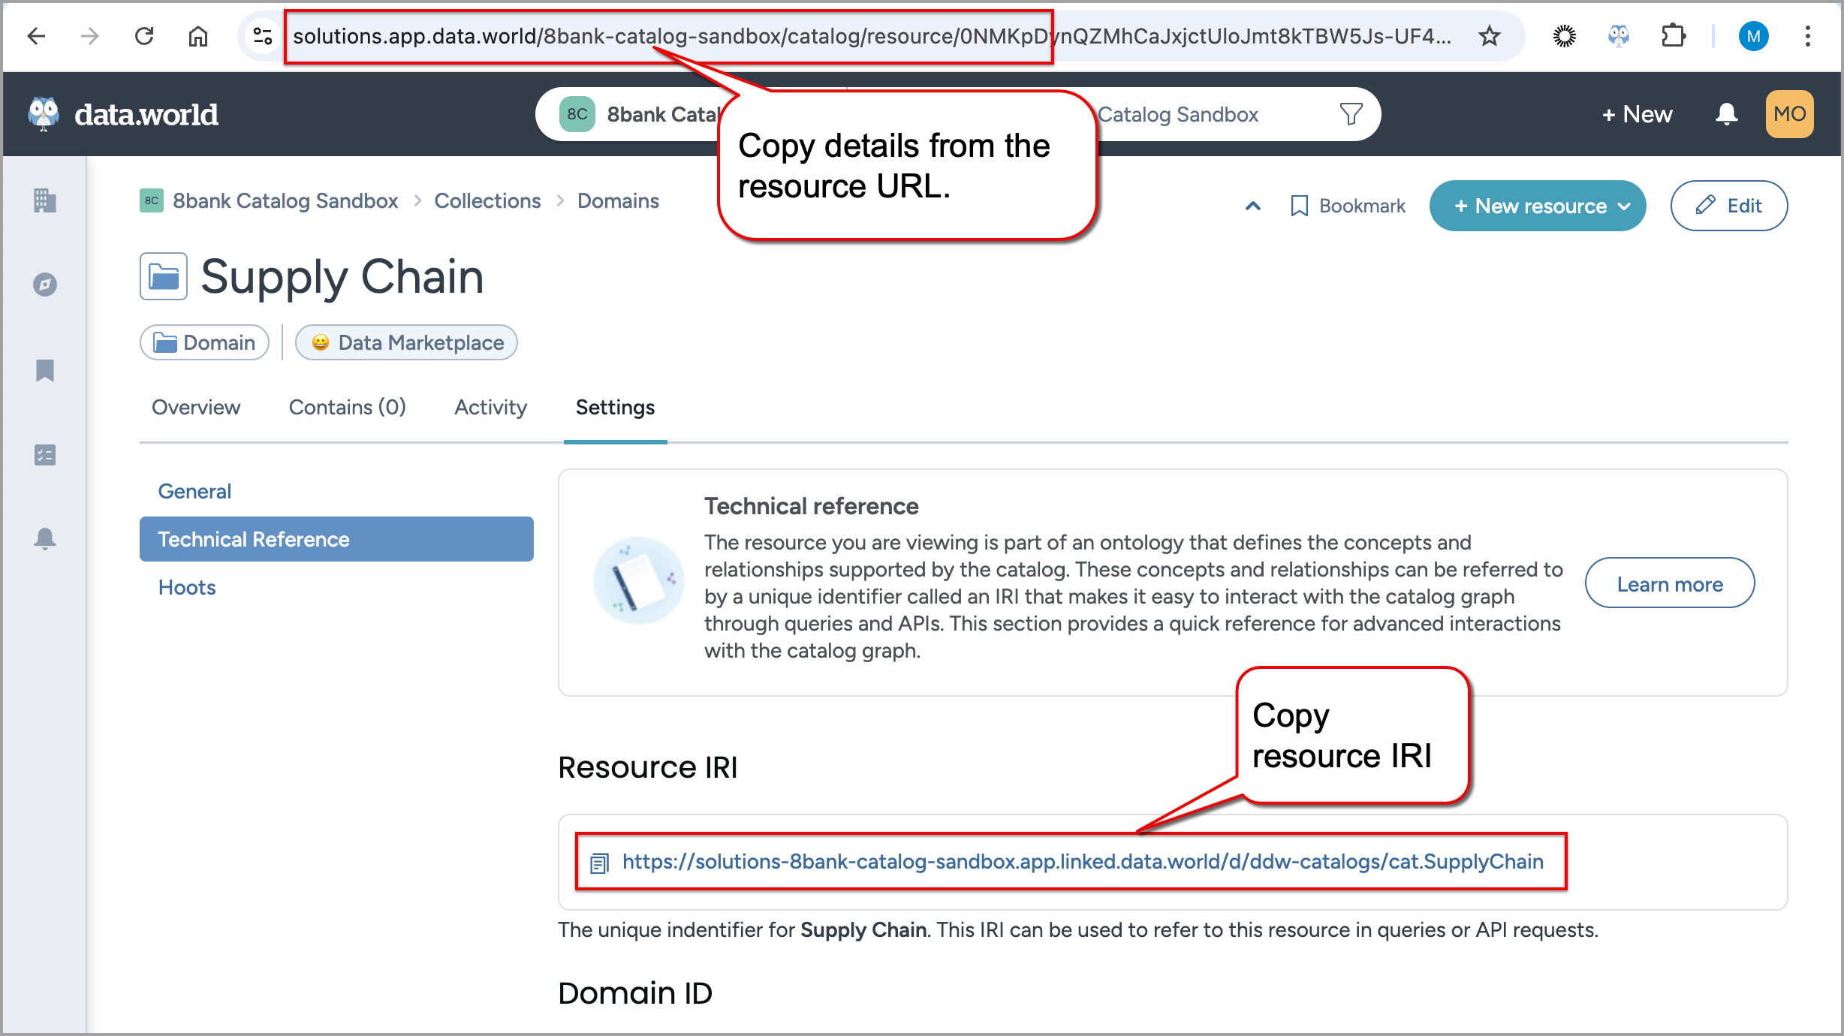Open the Extensions puzzle piece menu
This screenshot has width=1844, height=1036.
(1673, 36)
